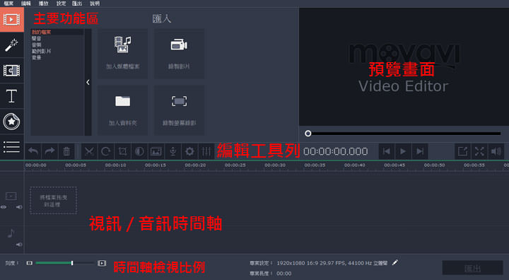
Task: Open the 編輯 menu
Action: click(x=26, y=4)
